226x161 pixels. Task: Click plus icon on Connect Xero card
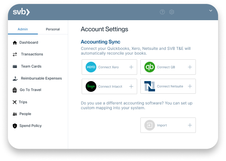tap(131, 67)
